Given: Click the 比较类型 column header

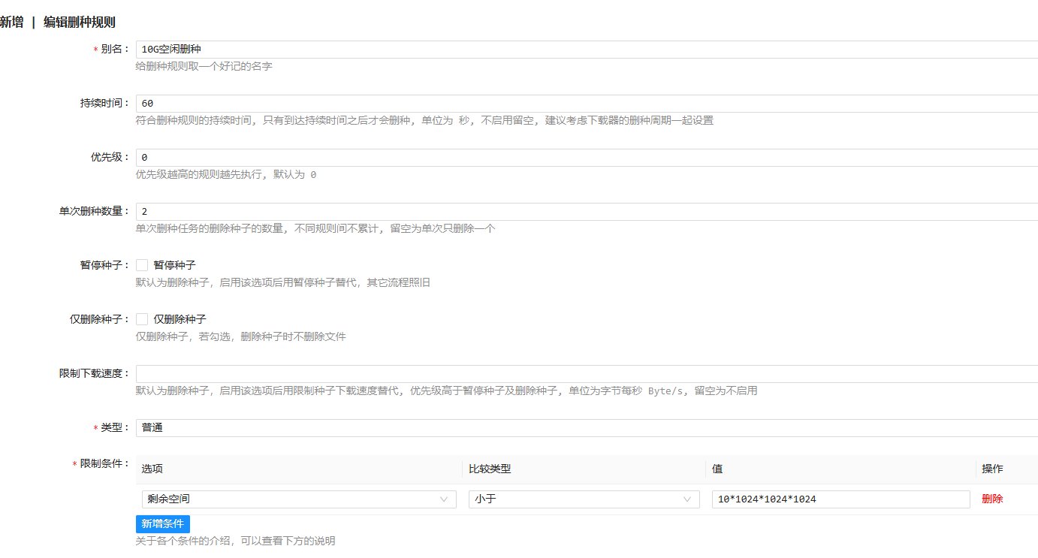Looking at the screenshot, I should click(x=490, y=469).
